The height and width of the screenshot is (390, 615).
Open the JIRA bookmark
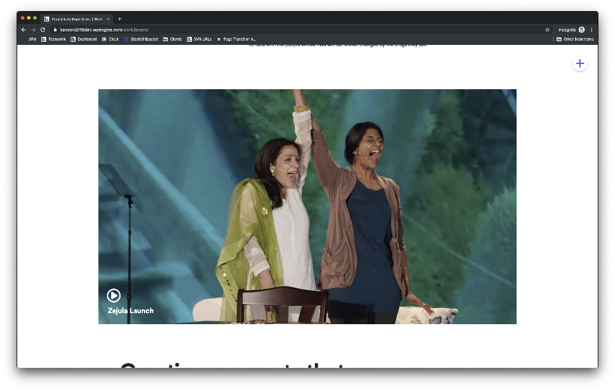point(30,39)
